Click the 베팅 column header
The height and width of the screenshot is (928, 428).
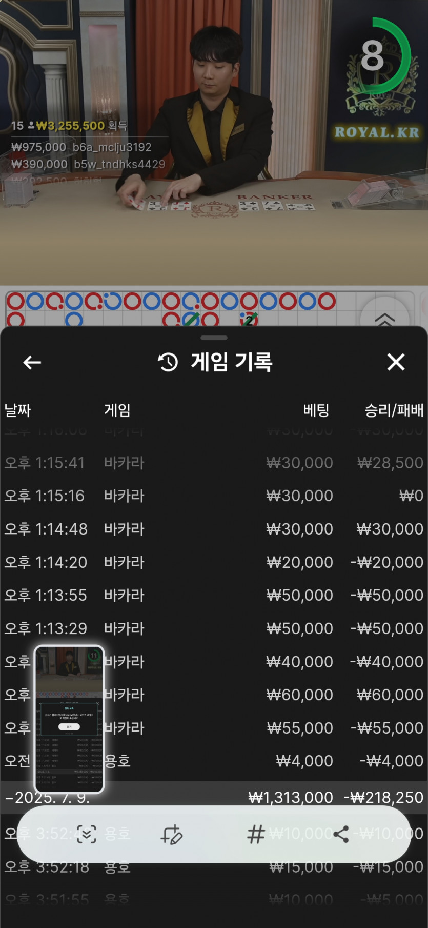tap(316, 410)
